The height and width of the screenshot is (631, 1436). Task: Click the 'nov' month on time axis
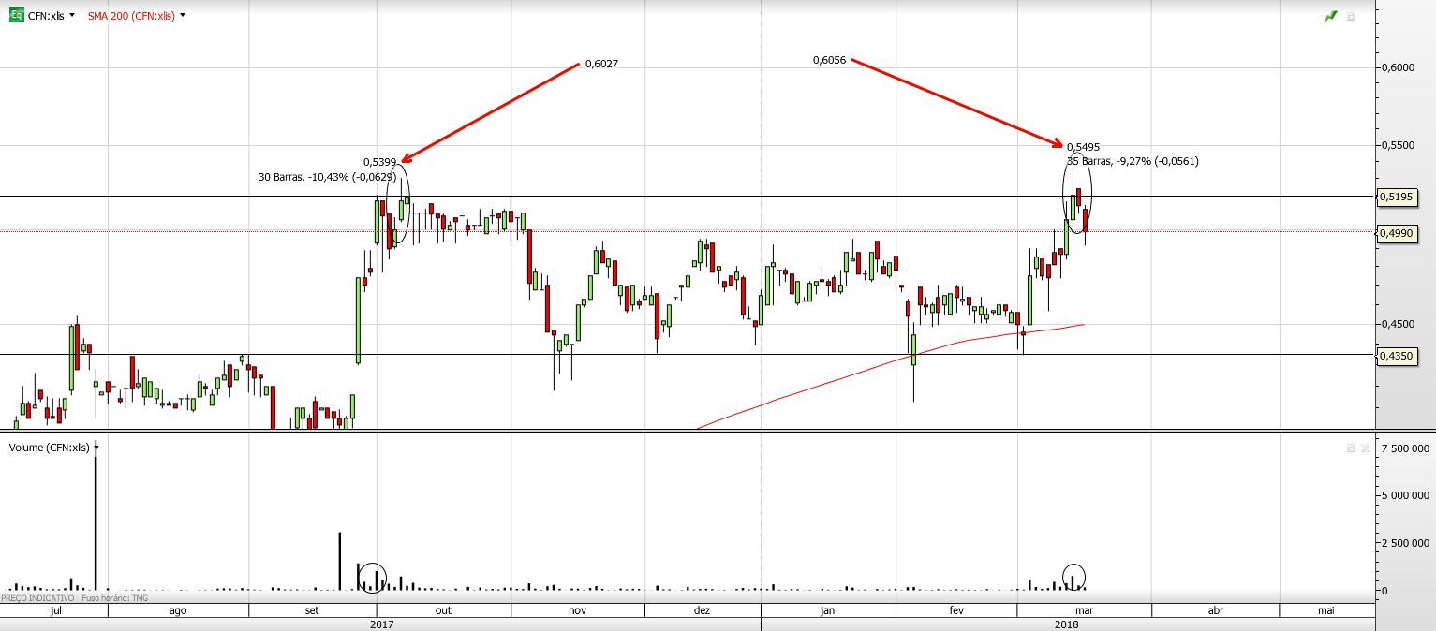[577, 610]
